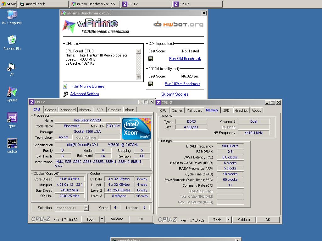Click OK button in right CPU-Z window

(268, 220)
